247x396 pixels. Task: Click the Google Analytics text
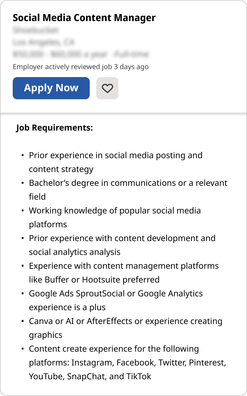(x=170, y=294)
